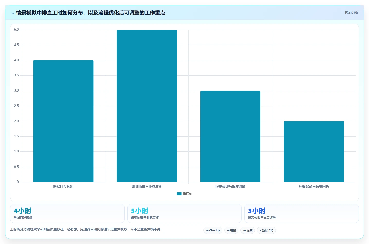Click y-axis value 1.0

[16, 151]
